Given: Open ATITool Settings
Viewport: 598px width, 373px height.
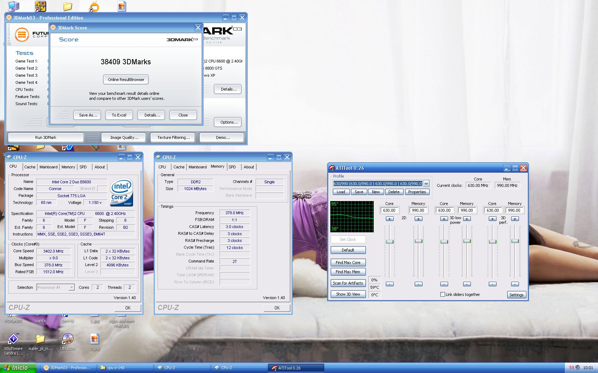Looking at the screenshot, I should [516, 295].
